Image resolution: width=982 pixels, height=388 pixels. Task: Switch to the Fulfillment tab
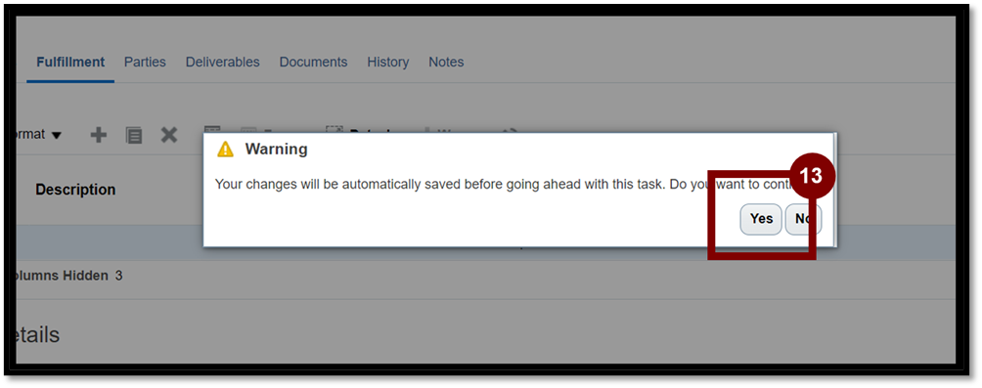70,62
